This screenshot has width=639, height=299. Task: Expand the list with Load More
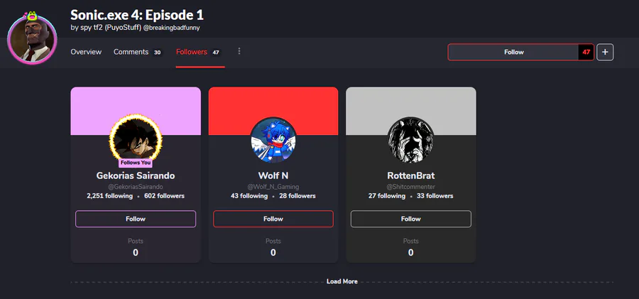[x=342, y=281]
